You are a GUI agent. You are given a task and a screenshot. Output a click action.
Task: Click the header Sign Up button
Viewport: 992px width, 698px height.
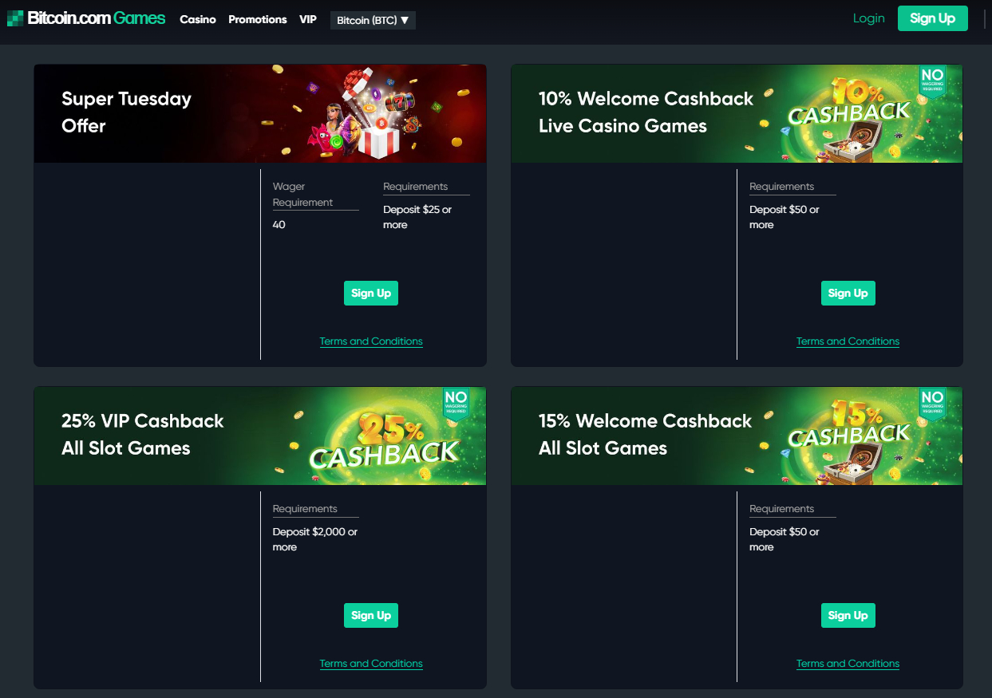(932, 18)
